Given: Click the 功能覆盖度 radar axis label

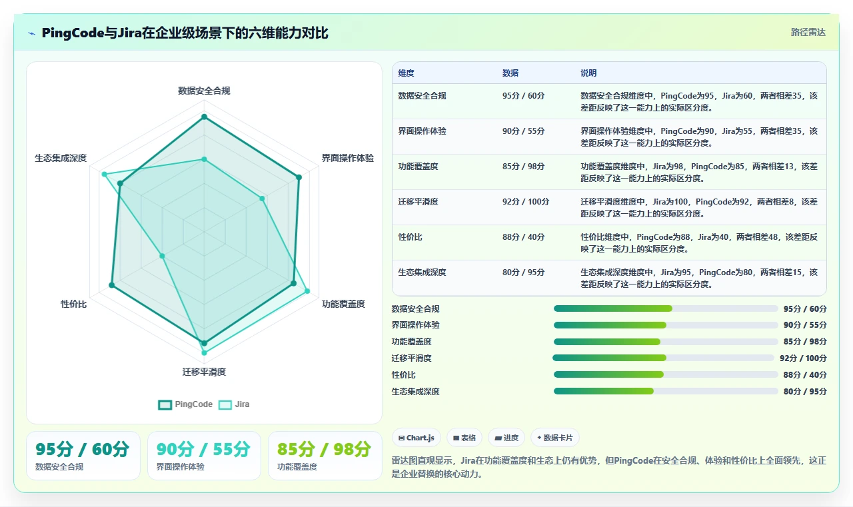Looking at the screenshot, I should (344, 304).
